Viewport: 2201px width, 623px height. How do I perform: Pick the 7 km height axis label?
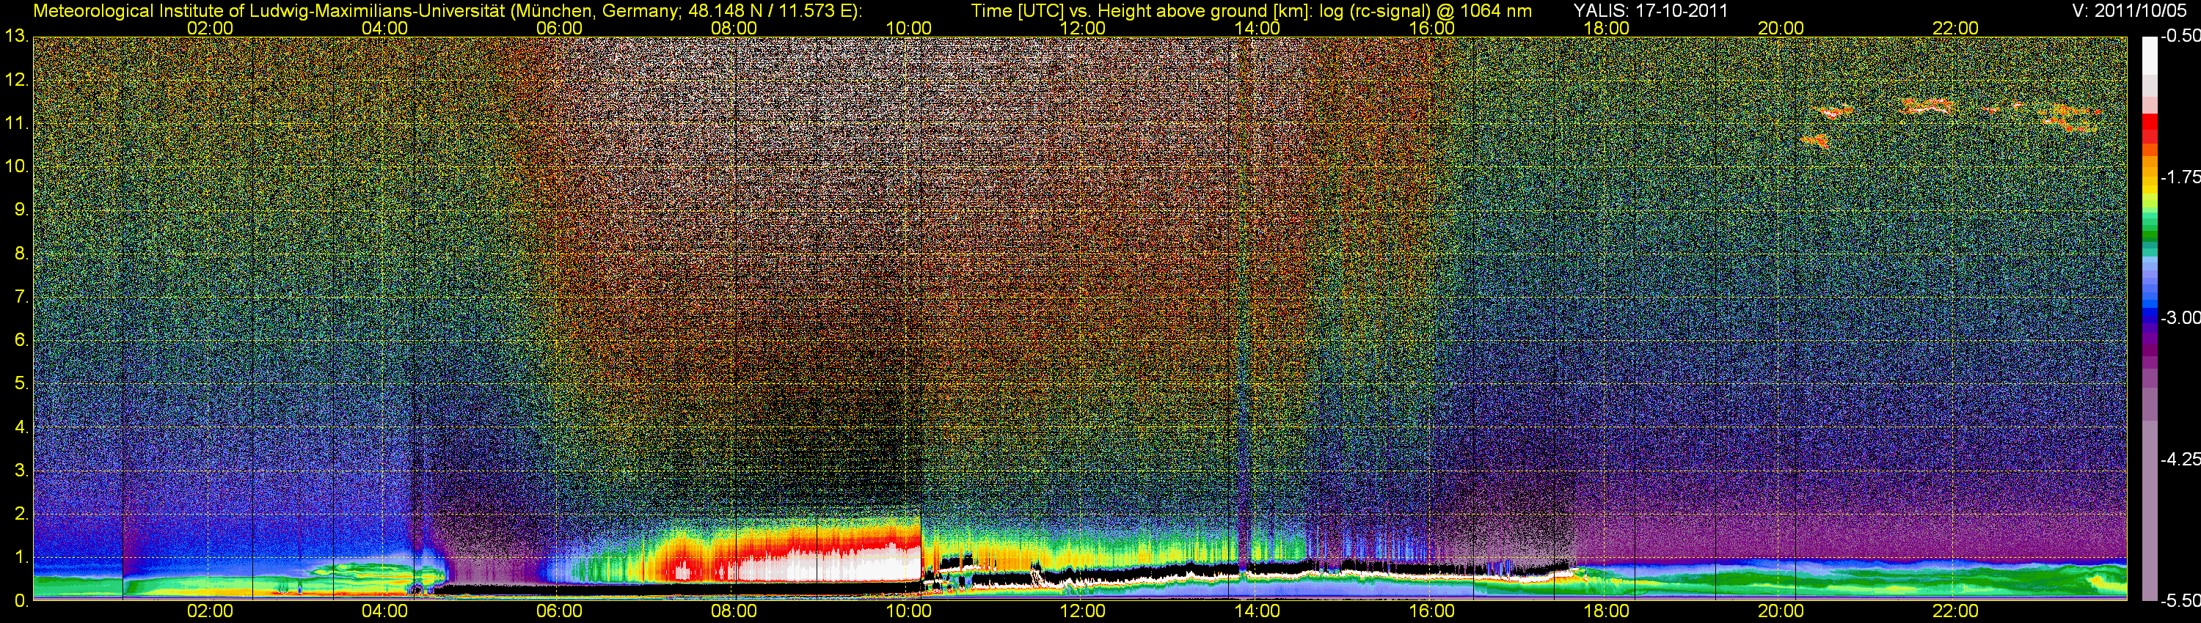pos(21,297)
